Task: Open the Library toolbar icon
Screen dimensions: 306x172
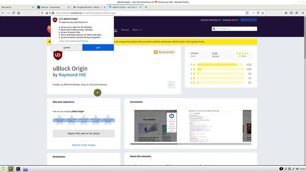Action: coord(286,13)
